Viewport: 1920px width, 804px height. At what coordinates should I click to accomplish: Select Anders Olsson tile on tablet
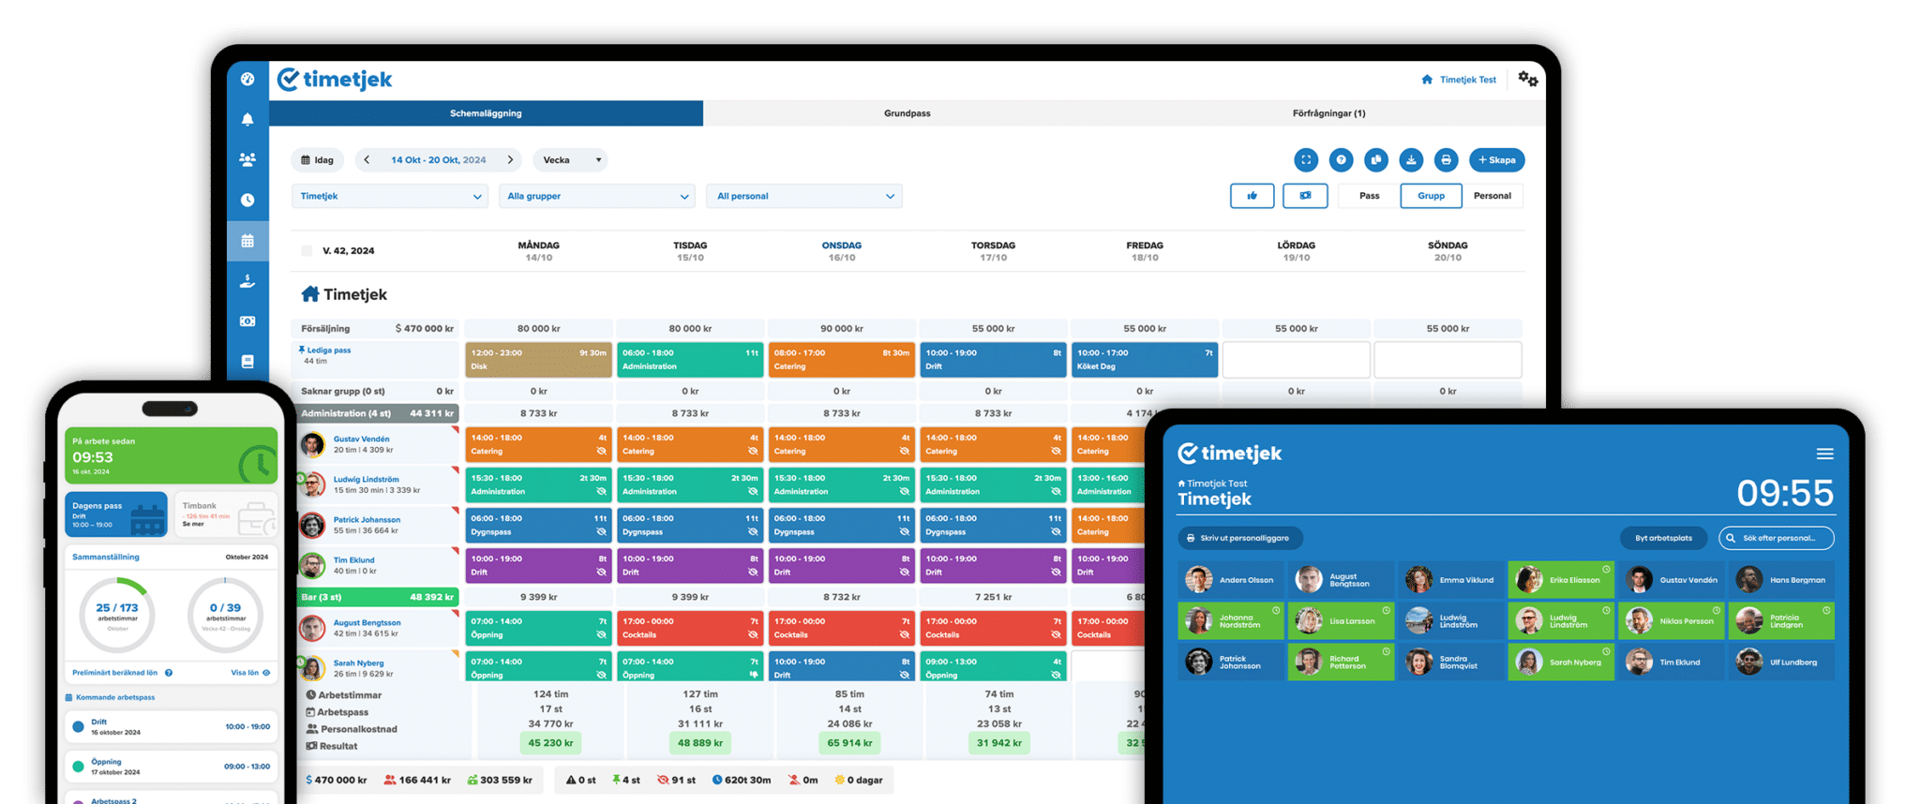[x=1230, y=580]
